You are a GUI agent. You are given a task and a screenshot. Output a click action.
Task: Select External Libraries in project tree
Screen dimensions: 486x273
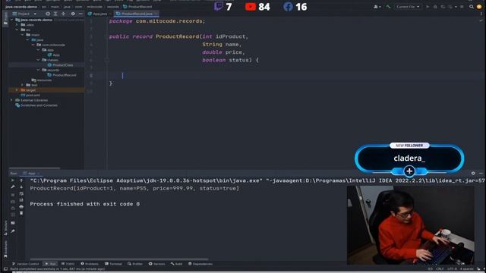pos(31,100)
